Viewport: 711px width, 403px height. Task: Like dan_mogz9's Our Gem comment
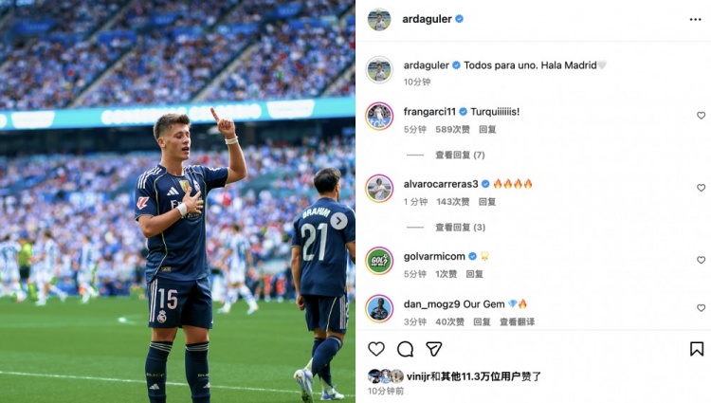coord(701,308)
